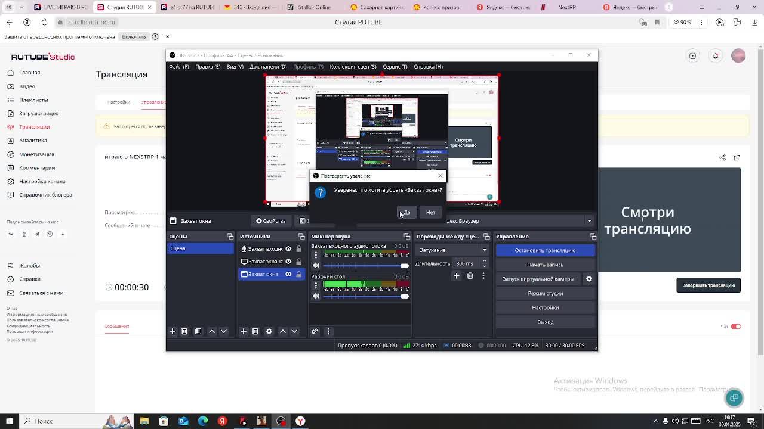Move source down arrow in Источники panel
Viewport: 764px width, 429px height.
pos(294,331)
